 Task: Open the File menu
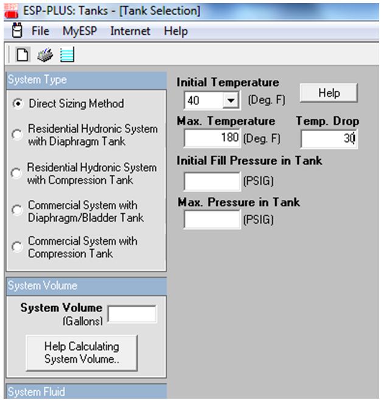point(40,31)
